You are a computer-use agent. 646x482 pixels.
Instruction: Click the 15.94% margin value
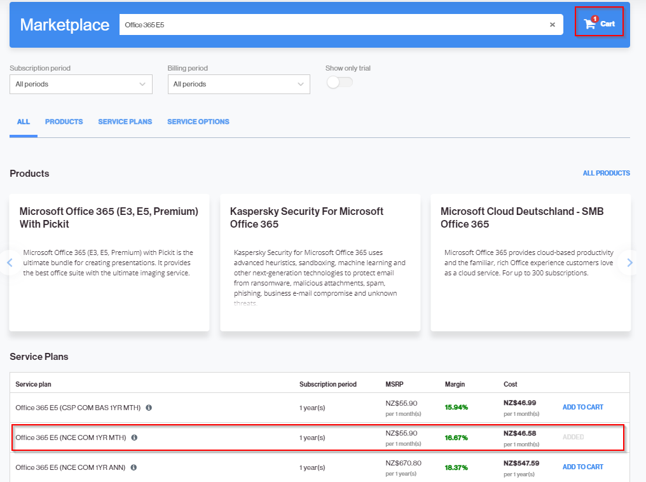pyautogui.click(x=456, y=408)
